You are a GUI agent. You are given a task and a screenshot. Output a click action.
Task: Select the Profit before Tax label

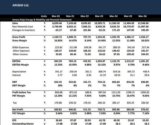click(x=21, y=92)
